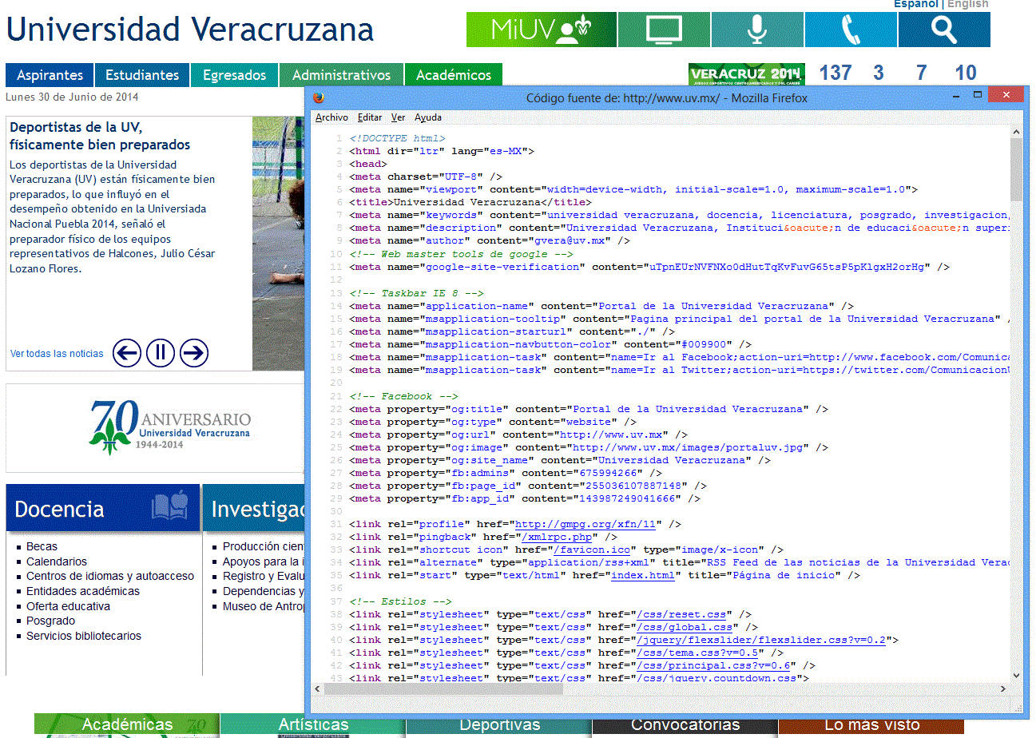This screenshot has width=1036, height=738.
Task: Select the Administrativos tab
Action: pos(341,75)
